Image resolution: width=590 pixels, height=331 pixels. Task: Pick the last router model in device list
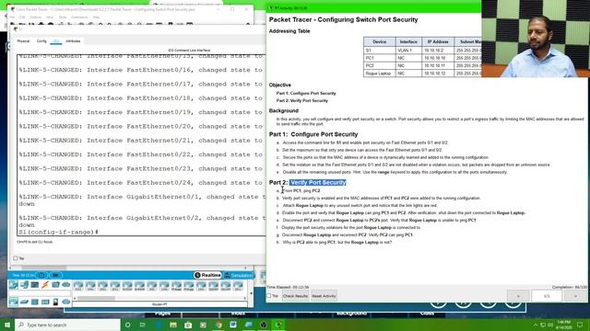238,286
